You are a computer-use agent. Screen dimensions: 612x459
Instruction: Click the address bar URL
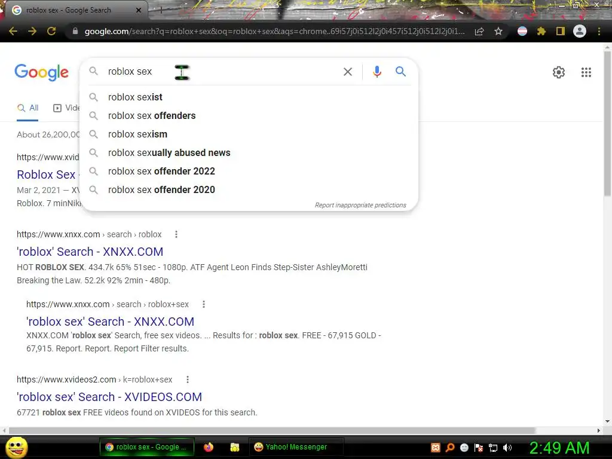tap(274, 31)
